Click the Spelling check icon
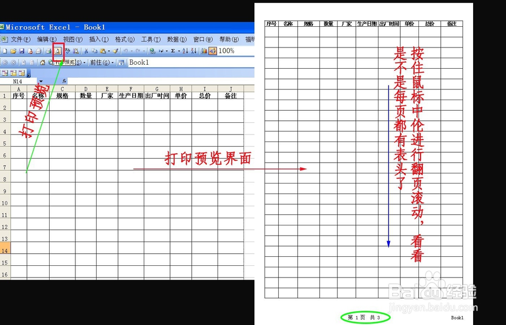 point(66,51)
